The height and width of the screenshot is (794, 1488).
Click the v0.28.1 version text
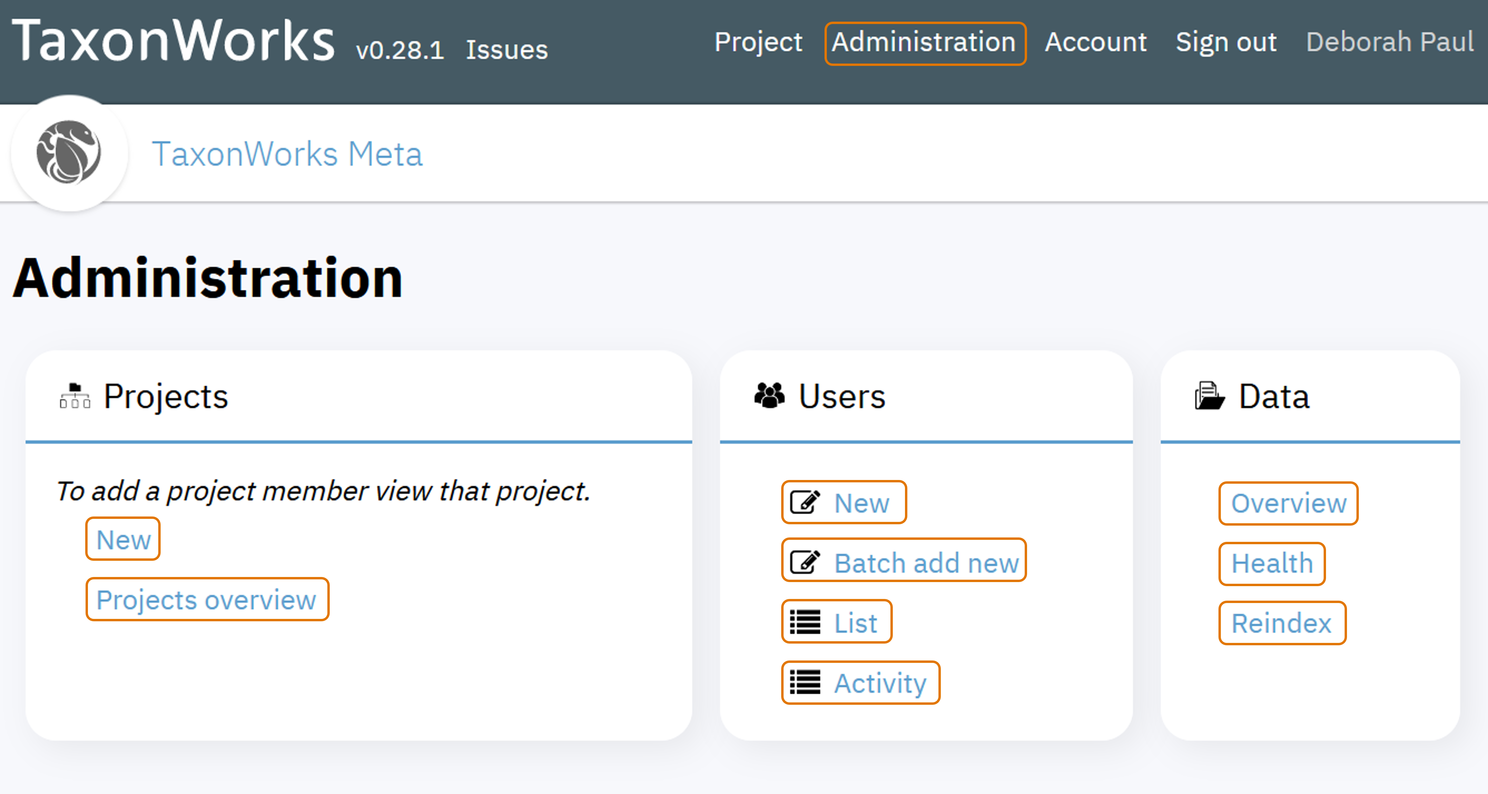coord(400,50)
